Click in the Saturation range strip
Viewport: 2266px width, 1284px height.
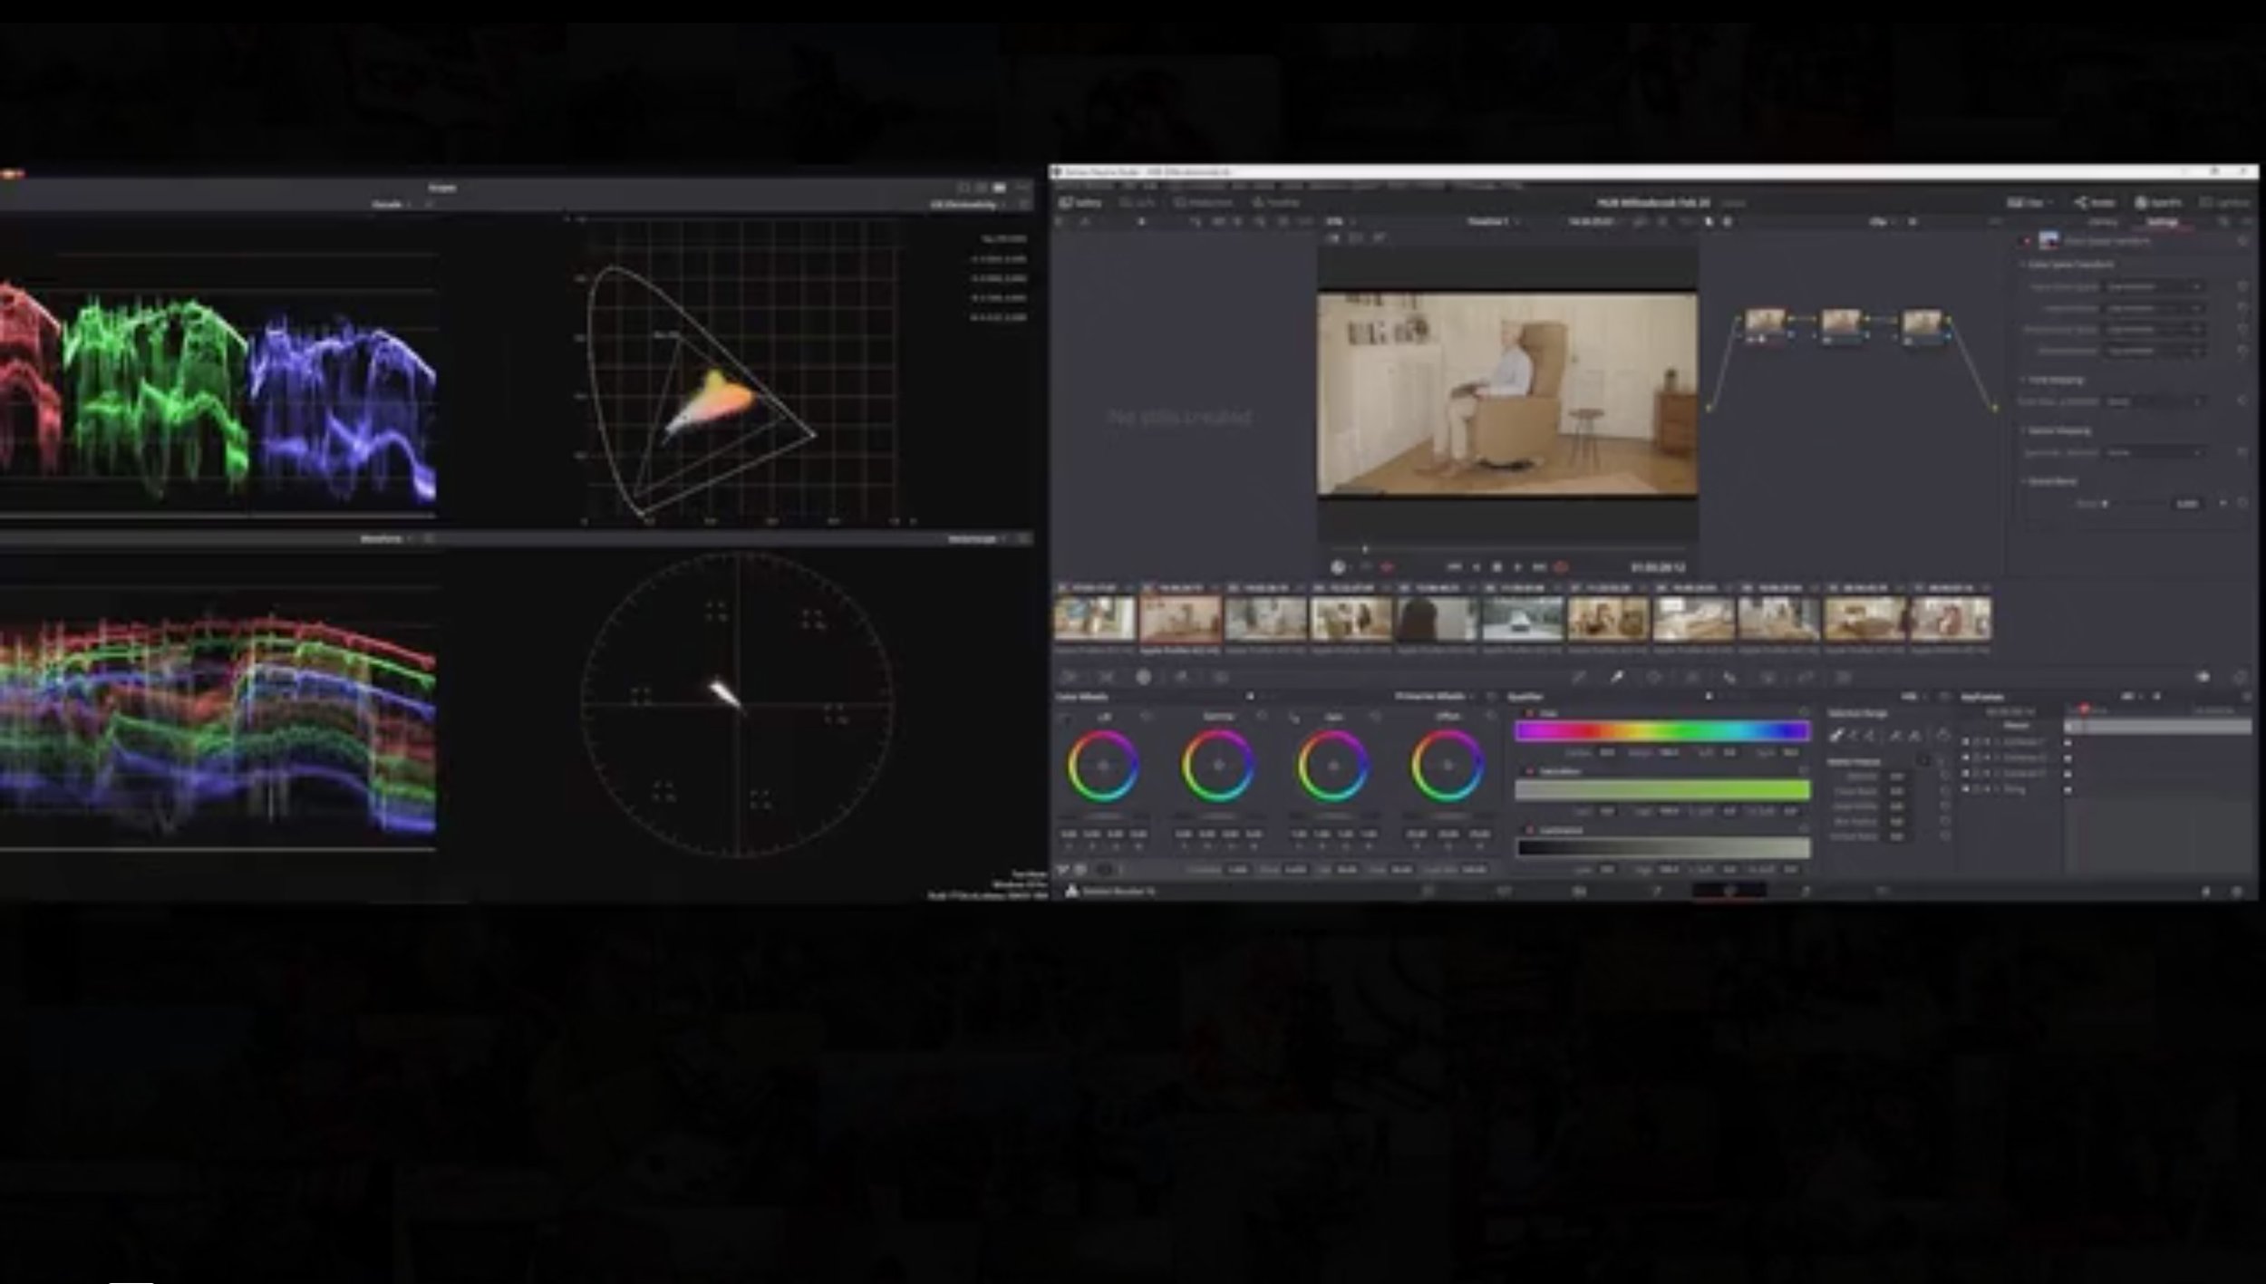(1662, 790)
